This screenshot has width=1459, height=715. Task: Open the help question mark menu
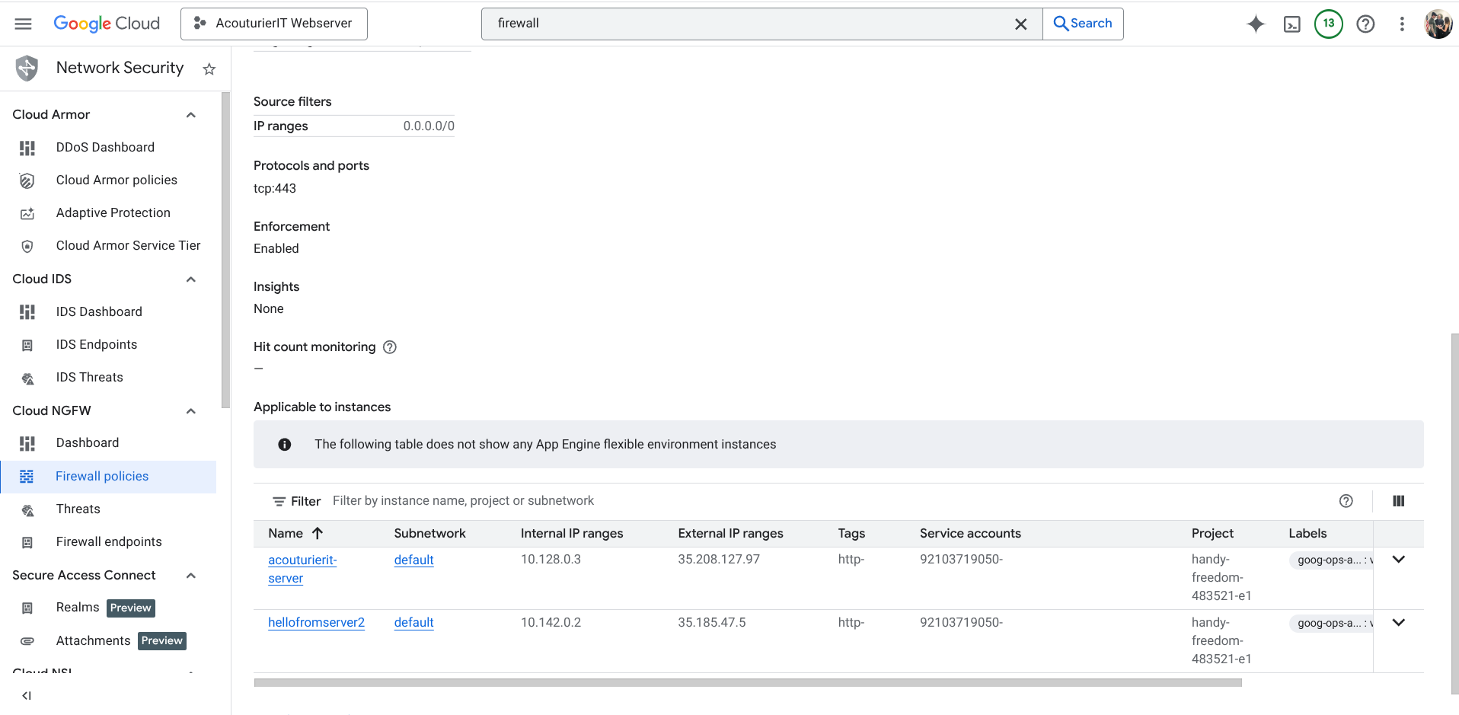point(1365,24)
